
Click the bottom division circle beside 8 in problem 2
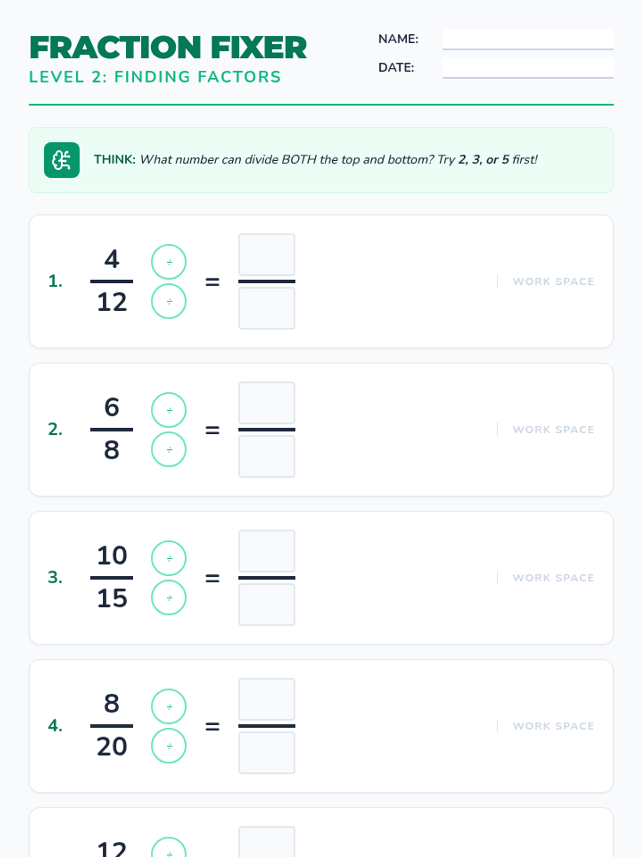(169, 449)
